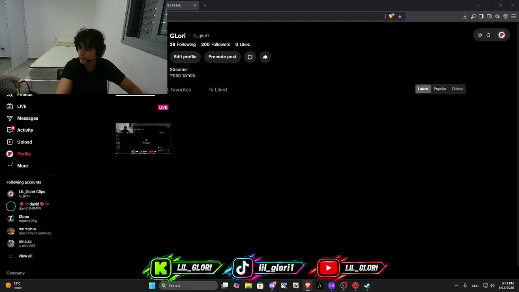Open nina.sc followed account
The width and height of the screenshot is (519, 292).
(21, 243)
